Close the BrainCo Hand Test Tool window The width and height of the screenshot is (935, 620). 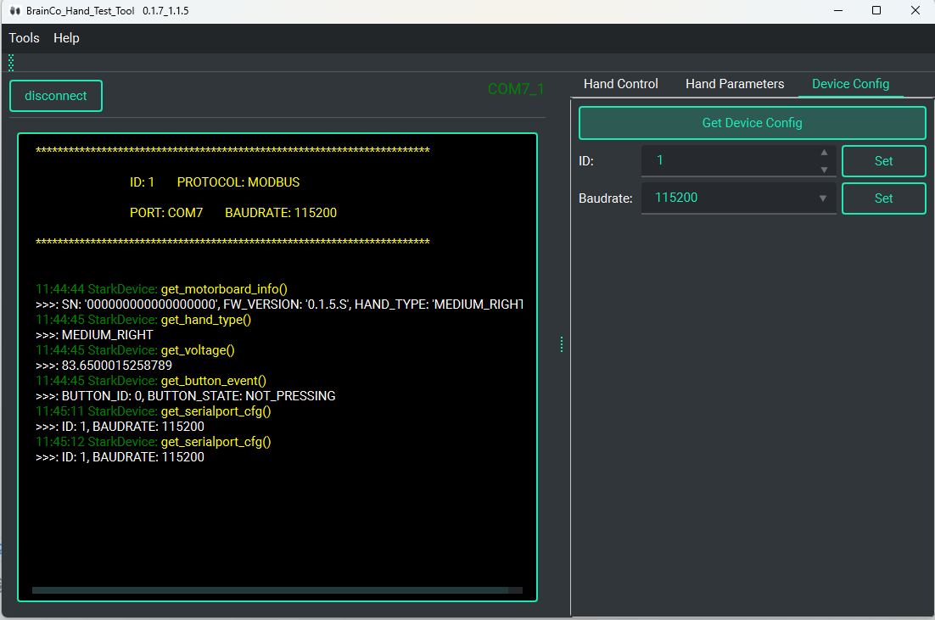(x=915, y=11)
